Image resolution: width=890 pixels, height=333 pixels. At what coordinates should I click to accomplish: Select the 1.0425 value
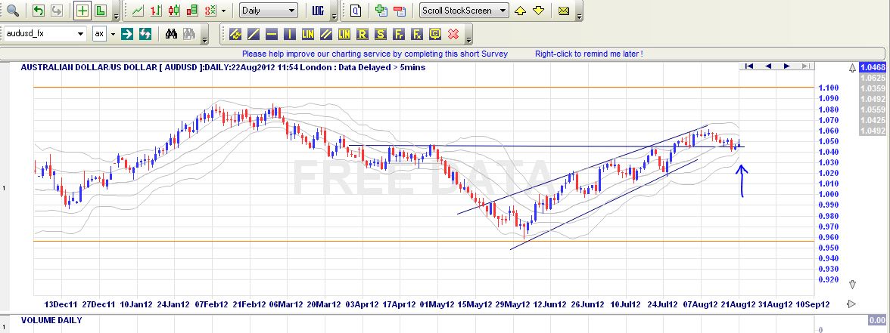[x=873, y=120]
